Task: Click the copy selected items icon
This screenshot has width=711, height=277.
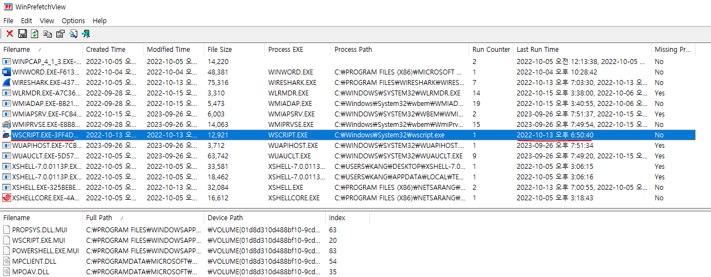Action: [x=47, y=34]
